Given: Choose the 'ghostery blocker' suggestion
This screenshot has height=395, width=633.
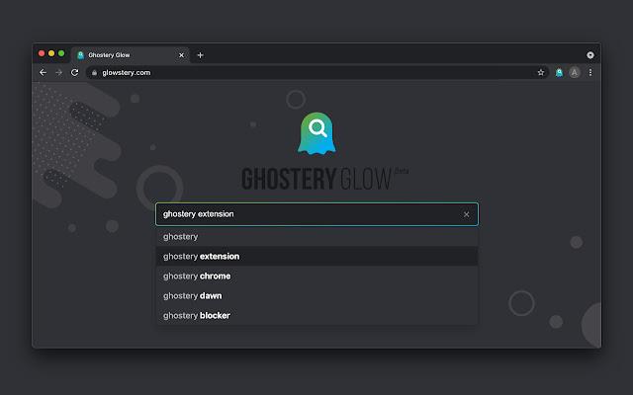Looking at the screenshot, I should [316, 316].
